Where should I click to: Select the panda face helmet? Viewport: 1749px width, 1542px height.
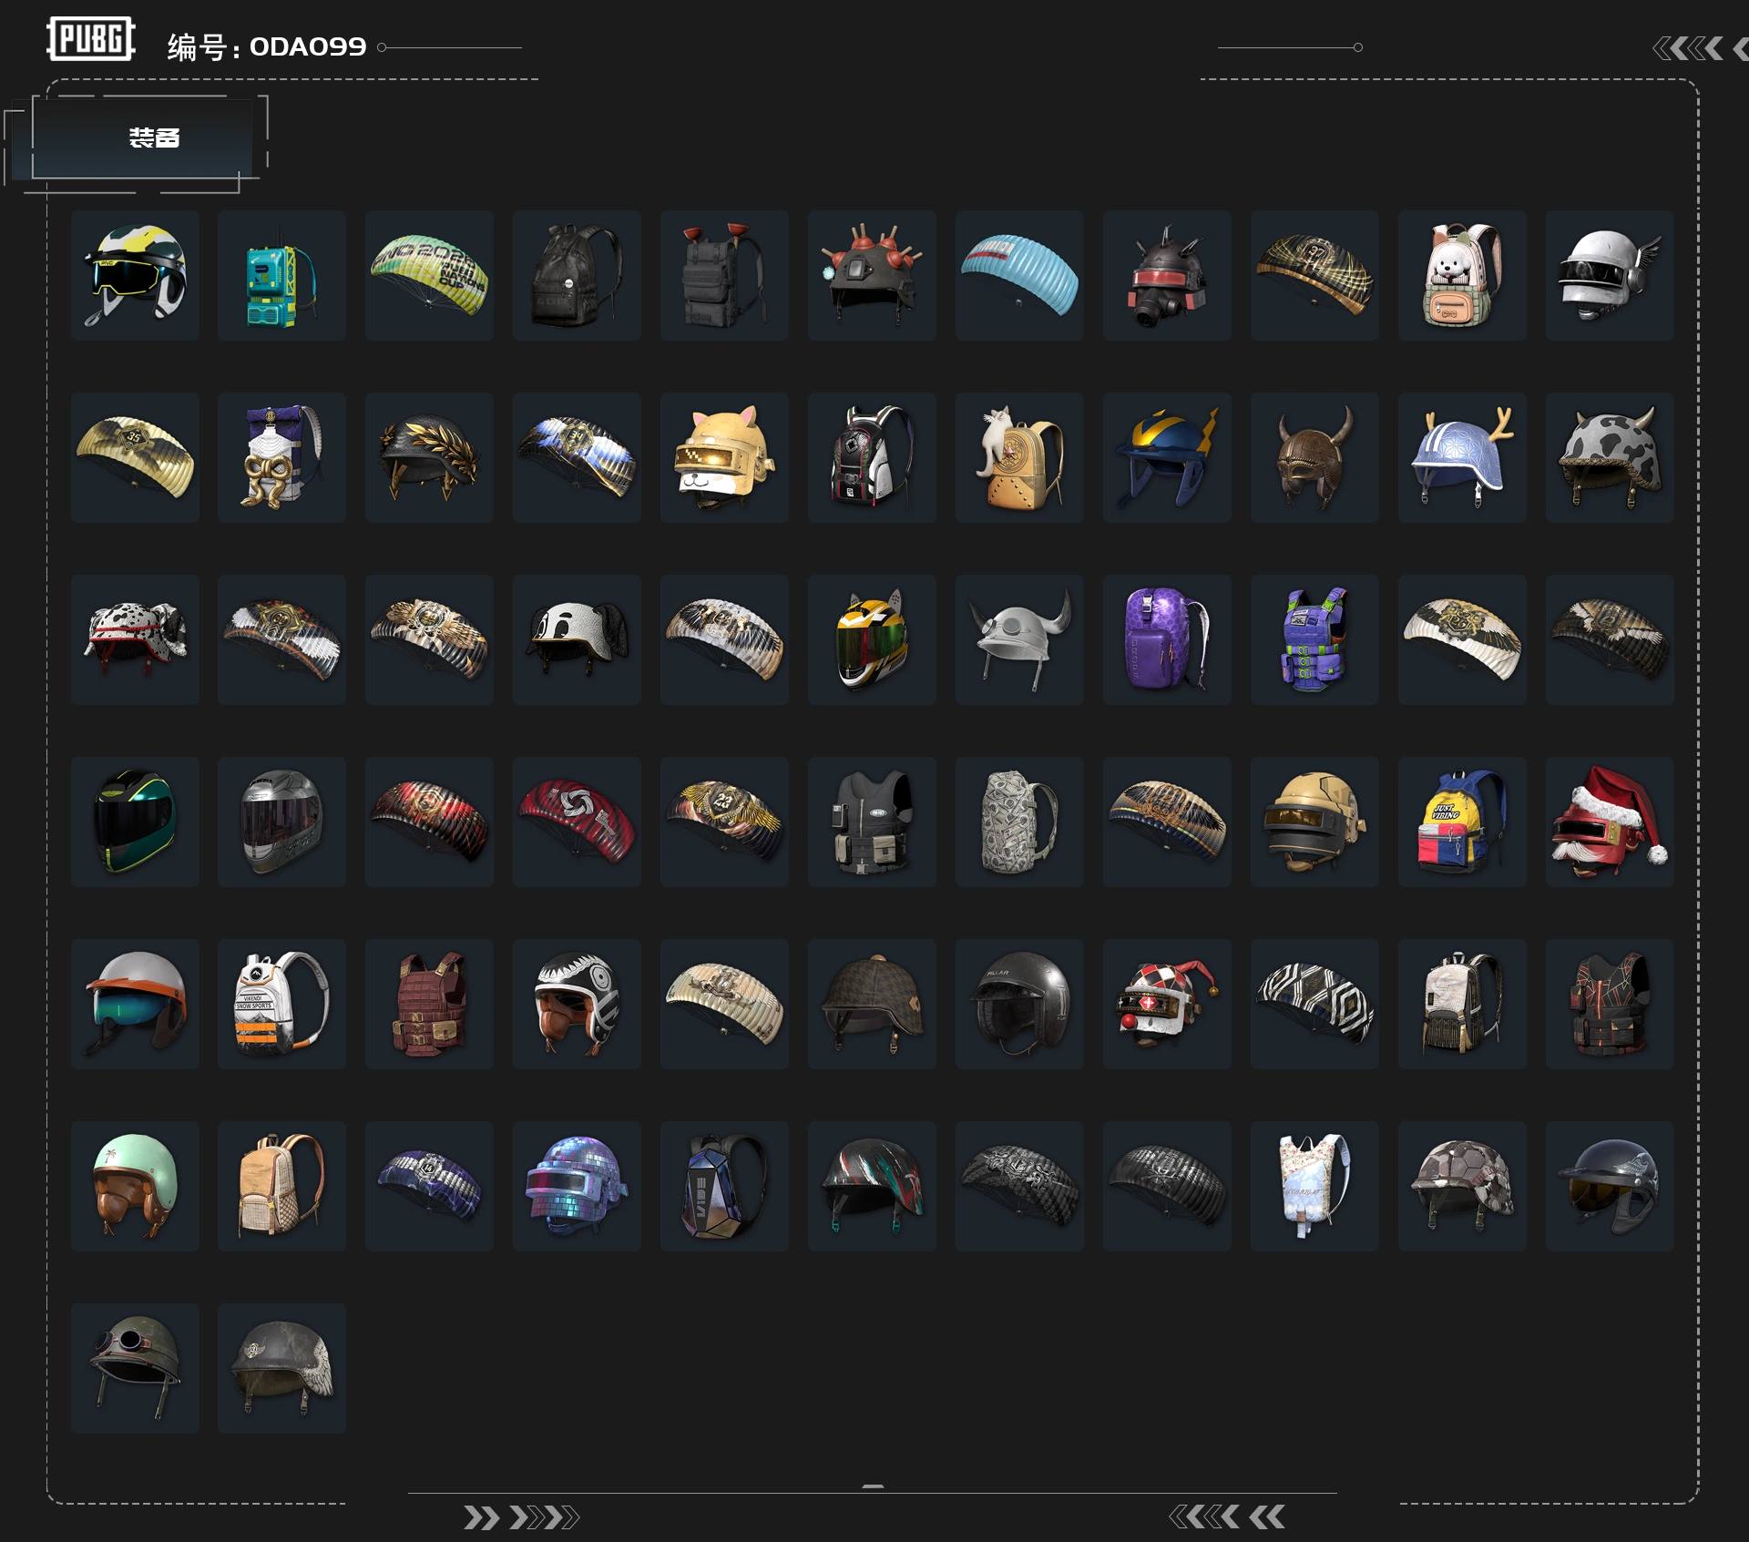pyautogui.click(x=577, y=640)
